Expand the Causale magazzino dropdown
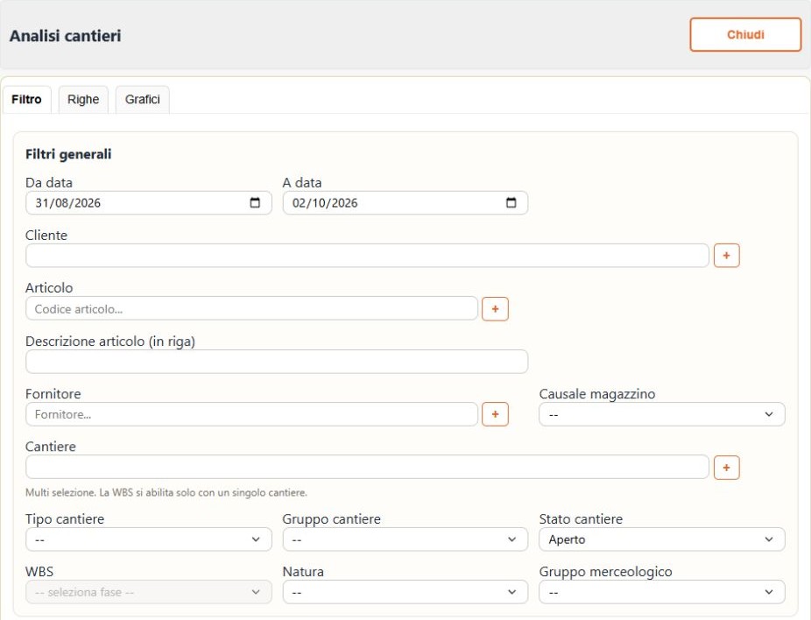Viewport: 811px width, 620px height. coord(662,414)
